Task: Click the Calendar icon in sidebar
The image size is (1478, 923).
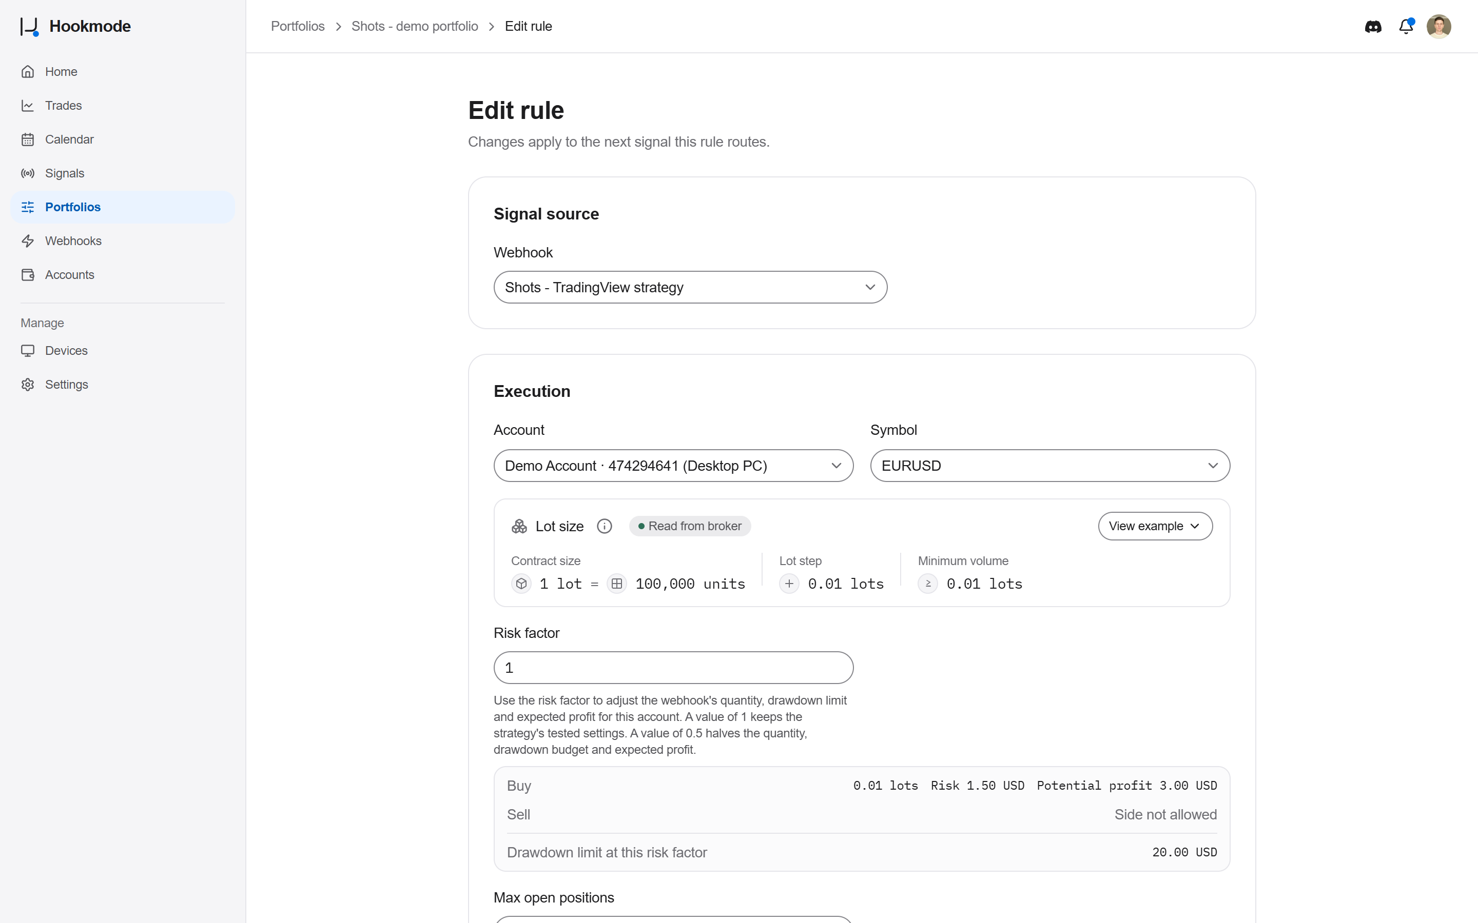Action: point(28,139)
